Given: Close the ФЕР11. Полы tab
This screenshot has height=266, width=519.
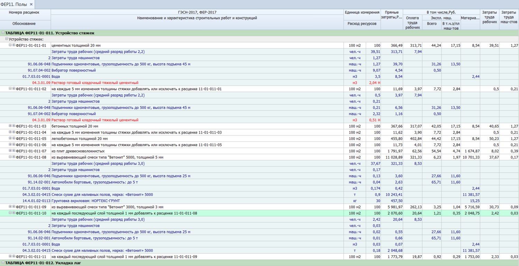Looking at the screenshot, I should point(31,4).
